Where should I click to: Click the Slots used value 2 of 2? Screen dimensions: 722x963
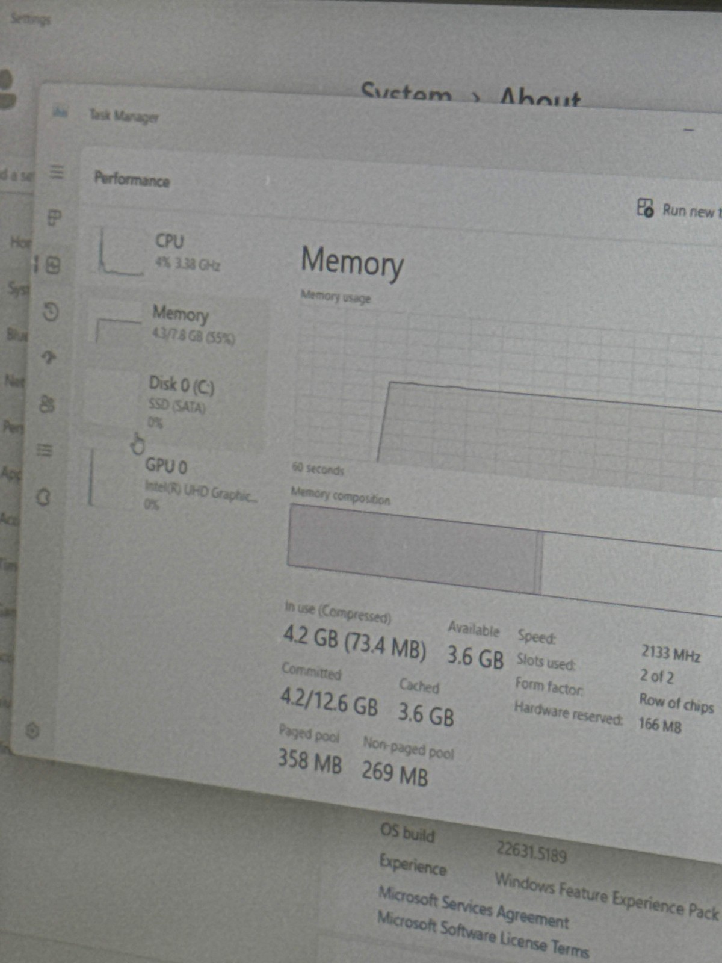[656, 676]
